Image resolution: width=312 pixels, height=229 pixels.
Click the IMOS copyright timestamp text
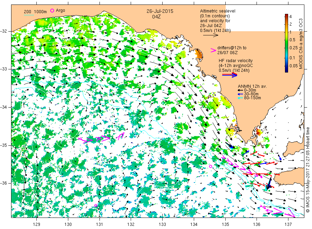point(307,170)
